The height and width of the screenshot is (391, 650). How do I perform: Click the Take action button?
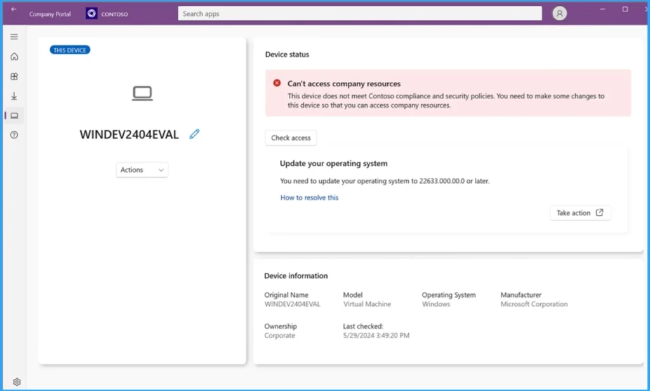pos(580,213)
